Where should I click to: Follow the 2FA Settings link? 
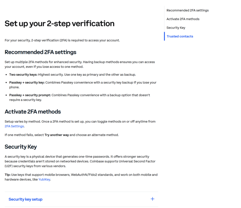(x=14, y=126)
